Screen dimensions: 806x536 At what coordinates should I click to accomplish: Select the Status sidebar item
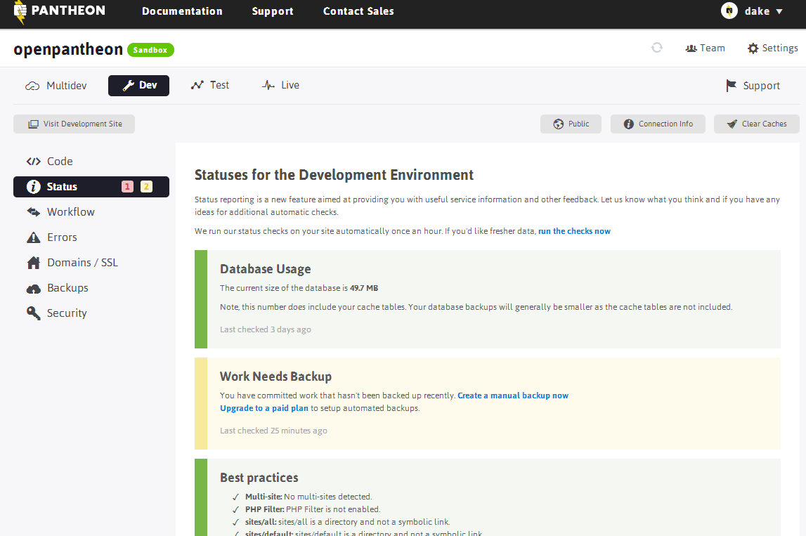(x=91, y=187)
